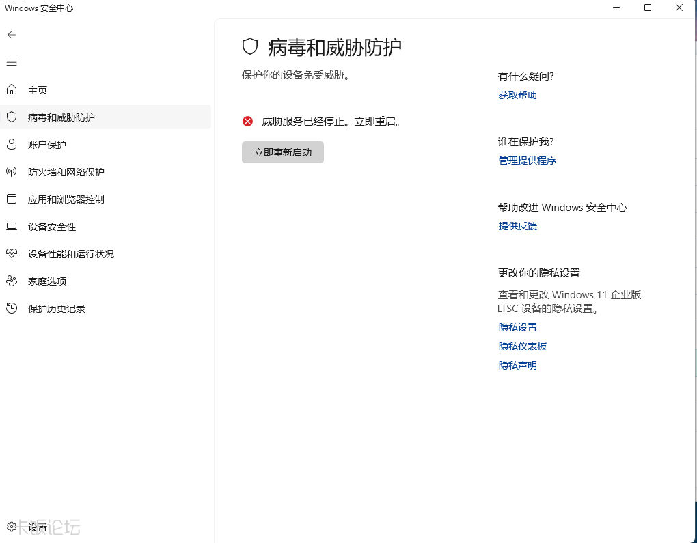Open 应用和浏览器控制

pyautogui.click(x=105, y=199)
